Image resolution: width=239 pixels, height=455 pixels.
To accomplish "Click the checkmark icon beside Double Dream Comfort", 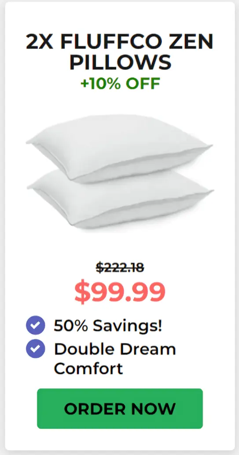I will tap(35, 349).
